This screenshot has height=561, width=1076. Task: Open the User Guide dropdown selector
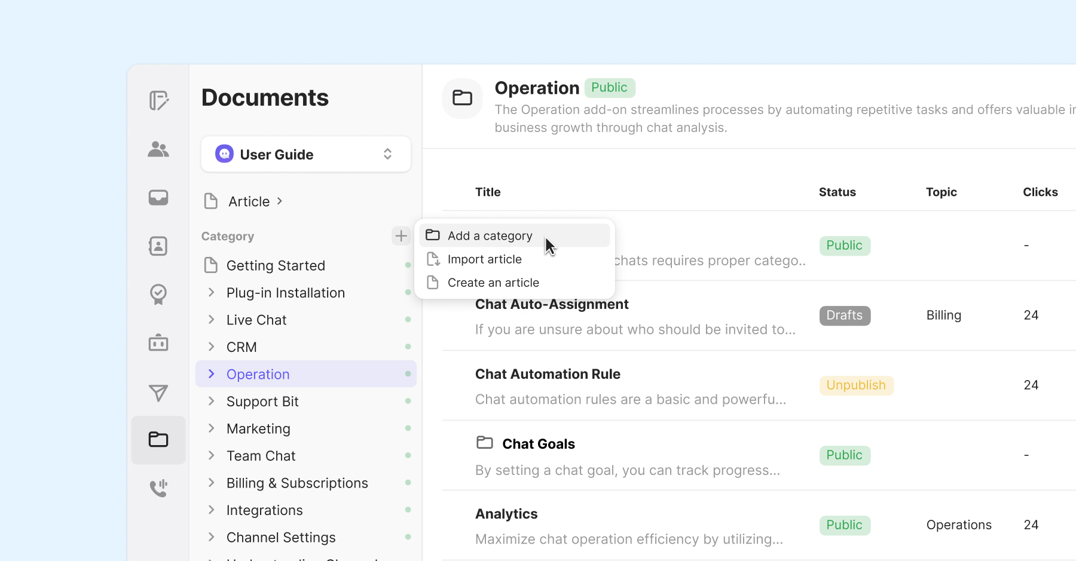(x=306, y=155)
